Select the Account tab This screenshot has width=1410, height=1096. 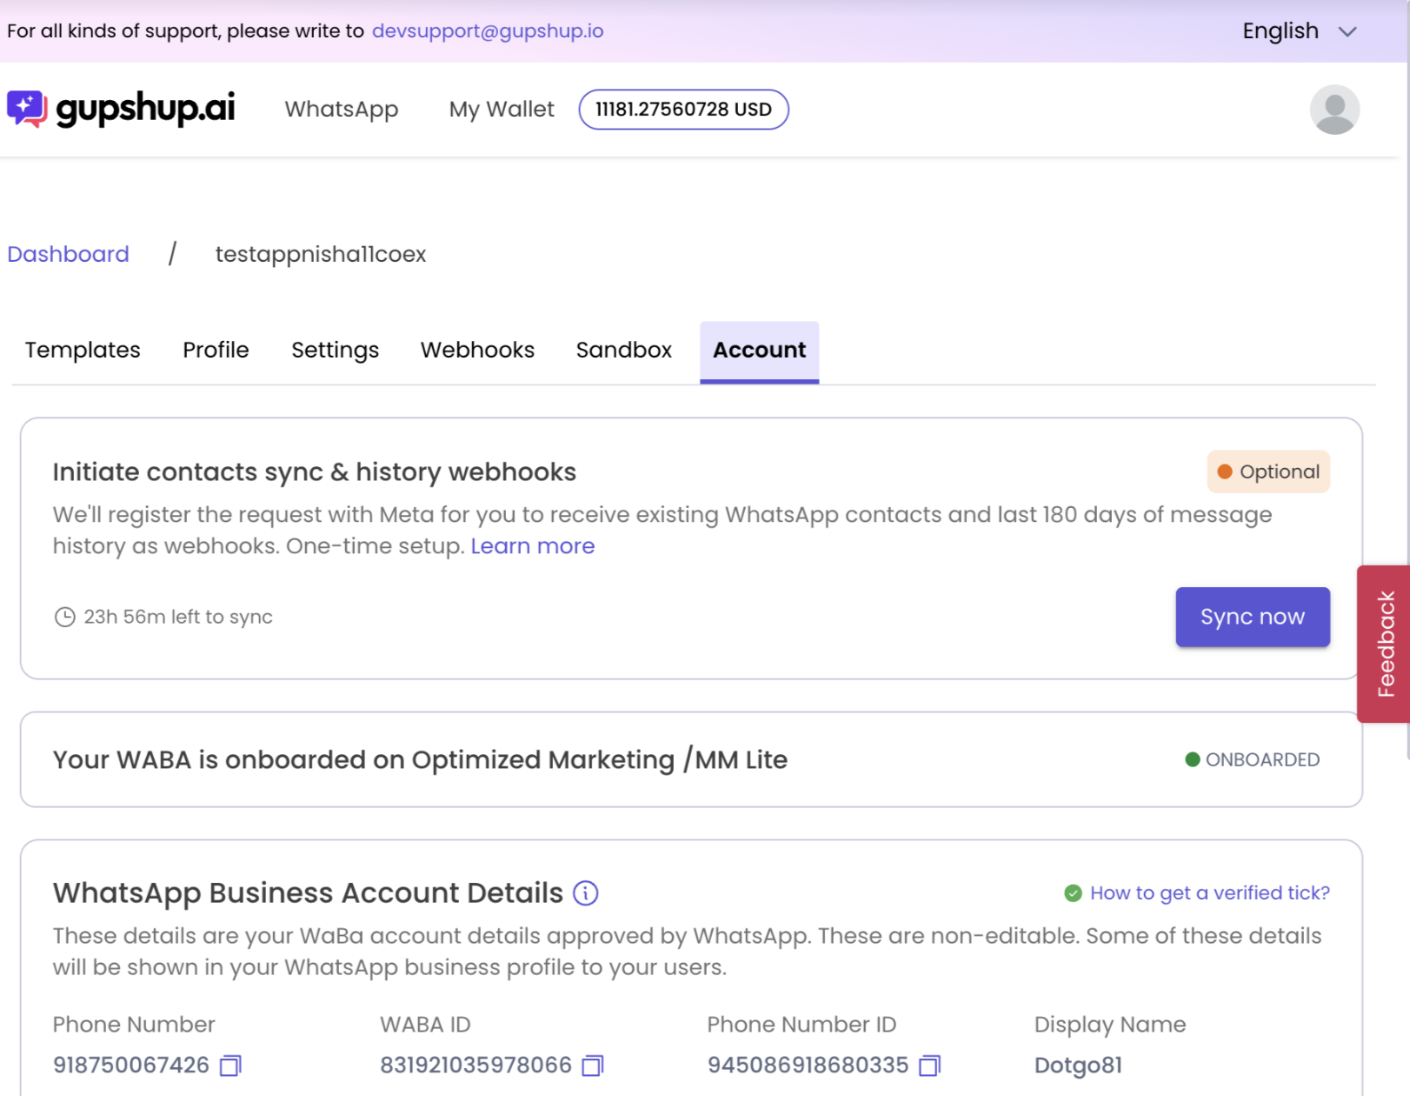tap(760, 351)
